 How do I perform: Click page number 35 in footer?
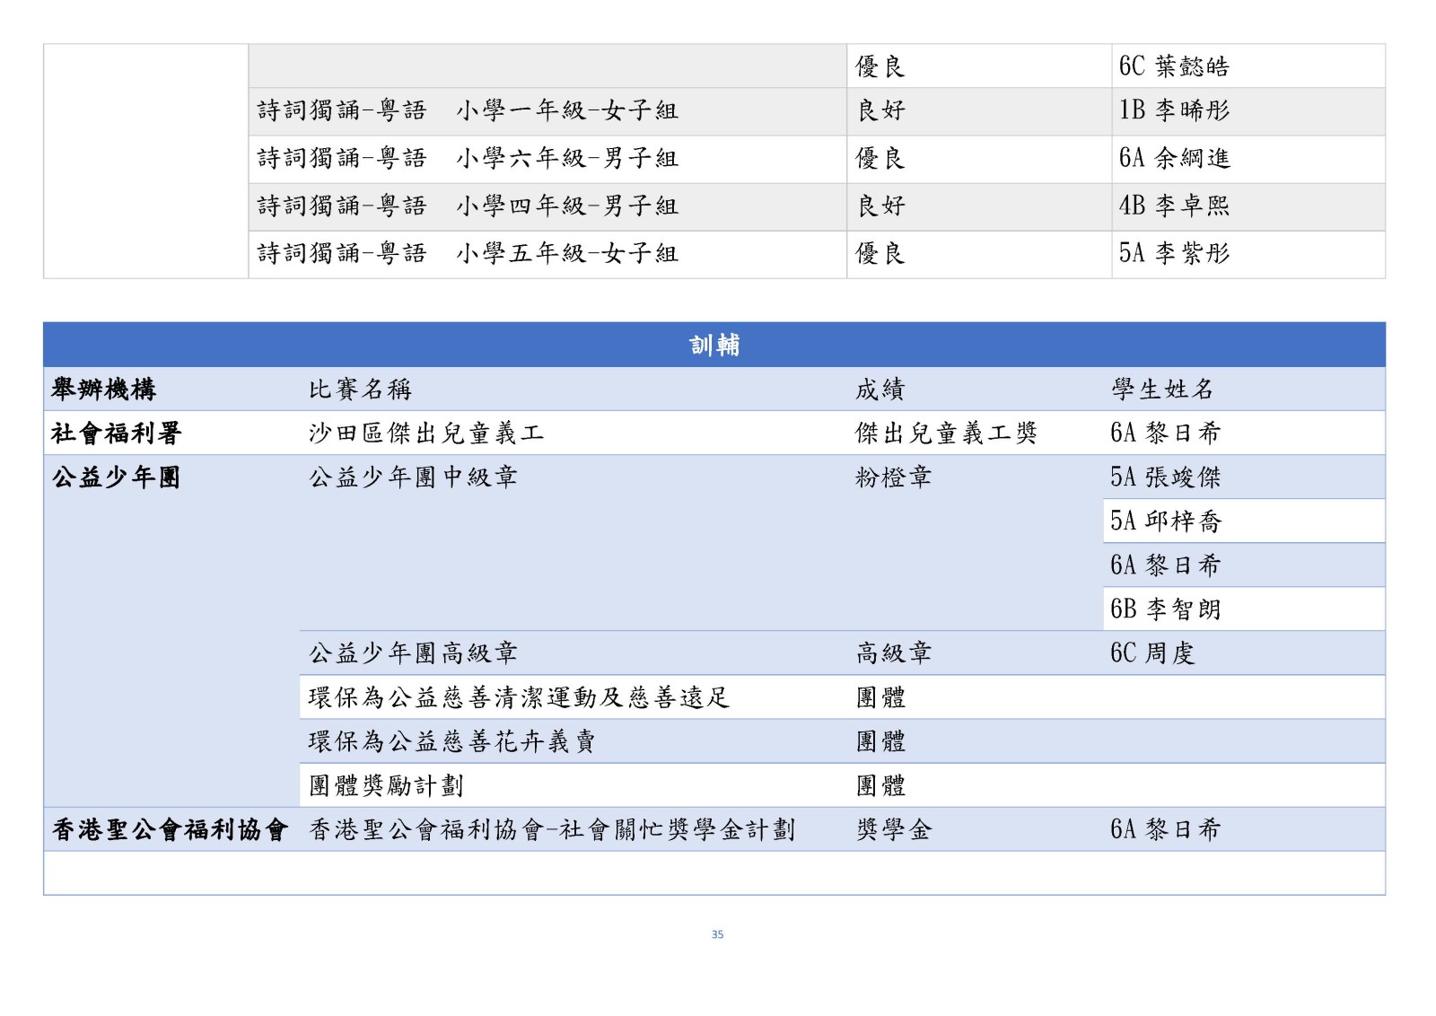(x=717, y=934)
